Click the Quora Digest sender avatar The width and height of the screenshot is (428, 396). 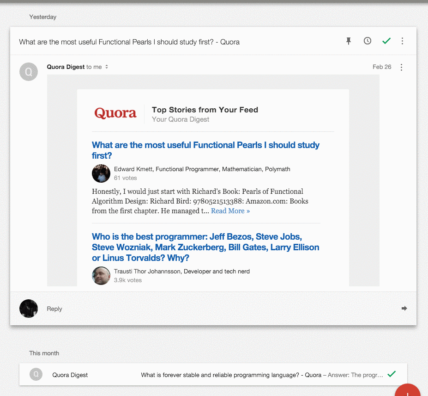[29, 72]
